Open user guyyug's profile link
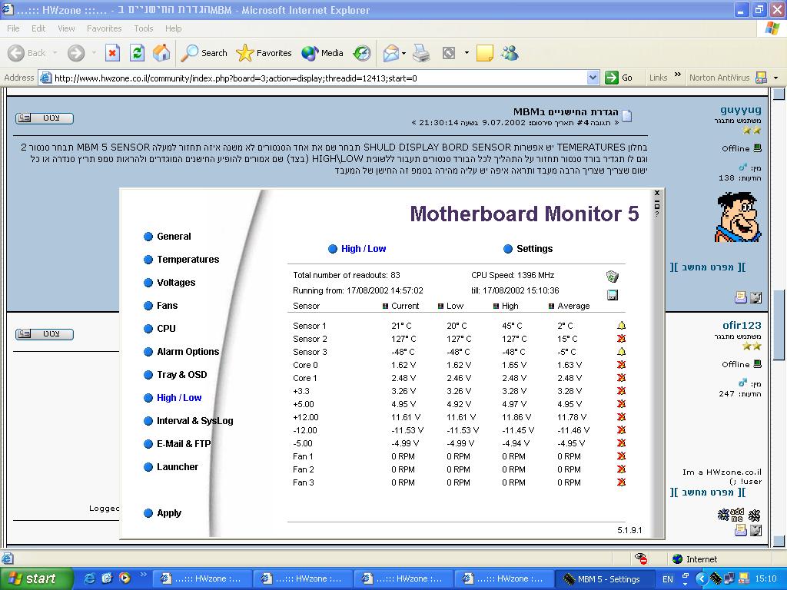Screen dimensions: 787x590 (740, 109)
